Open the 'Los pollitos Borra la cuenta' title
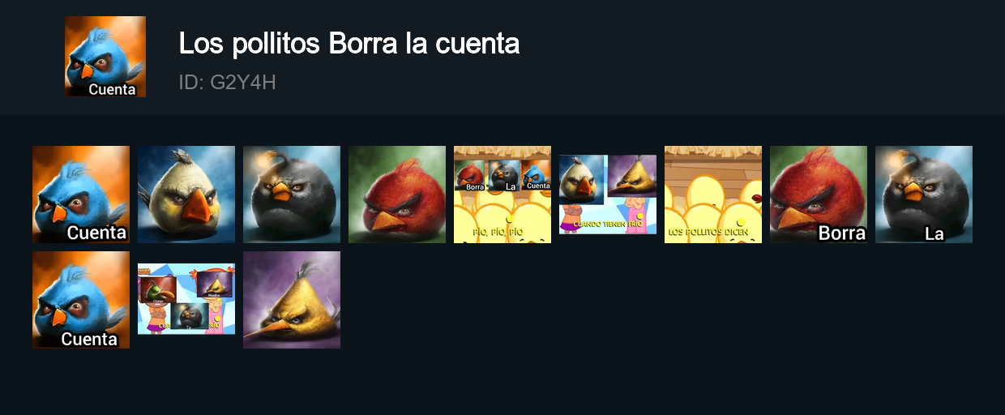The height and width of the screenshot is (415, 1005). pyautogui.click(x=349, y=44)
